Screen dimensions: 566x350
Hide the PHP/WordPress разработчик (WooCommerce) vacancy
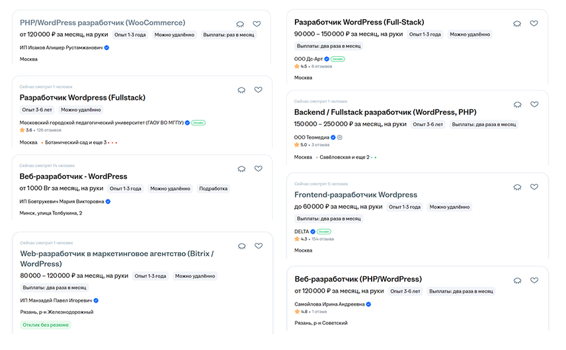click(240, 24)
